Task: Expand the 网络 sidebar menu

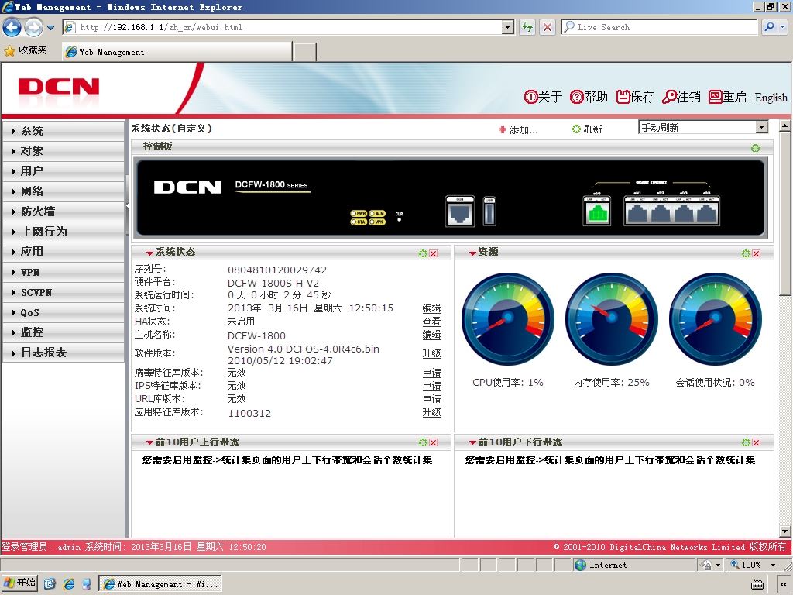Action: (x=64, y=191)
